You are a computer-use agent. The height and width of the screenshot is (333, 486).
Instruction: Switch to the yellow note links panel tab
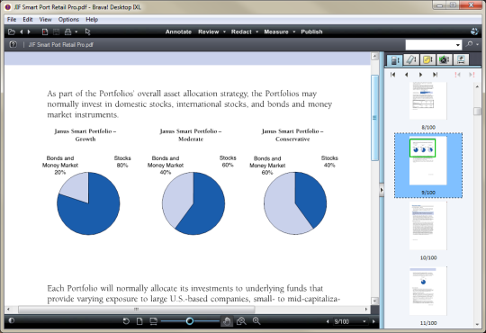click(427, 59)
